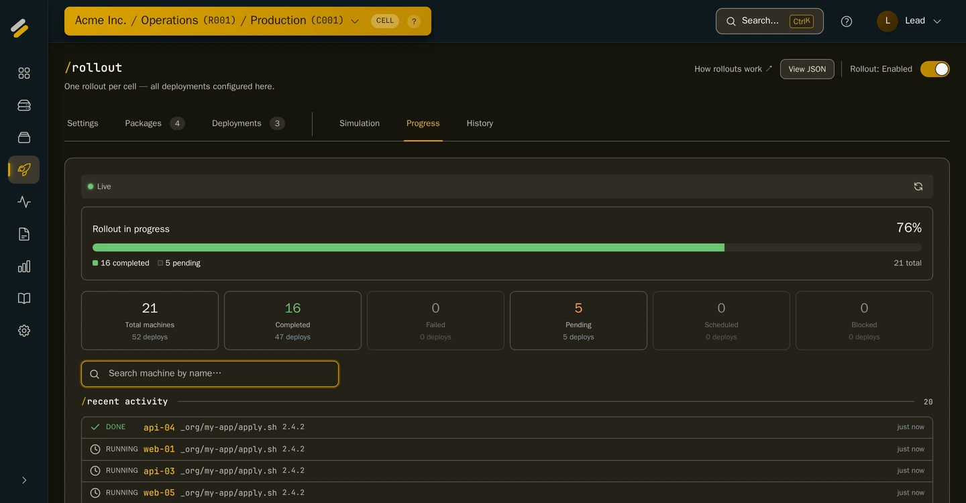The height and width of the screenshot is (503, 966).
Task: Open the server machines icon in the sidebar
Action: [x=24, y=105]
